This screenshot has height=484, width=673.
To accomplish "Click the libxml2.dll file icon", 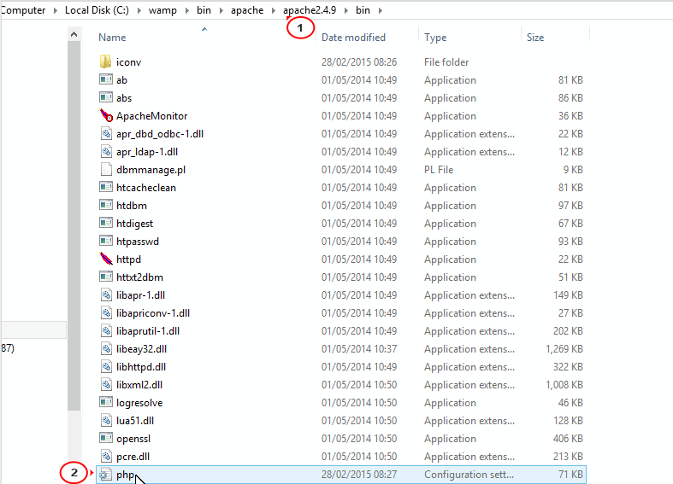I will pos(106,385).
